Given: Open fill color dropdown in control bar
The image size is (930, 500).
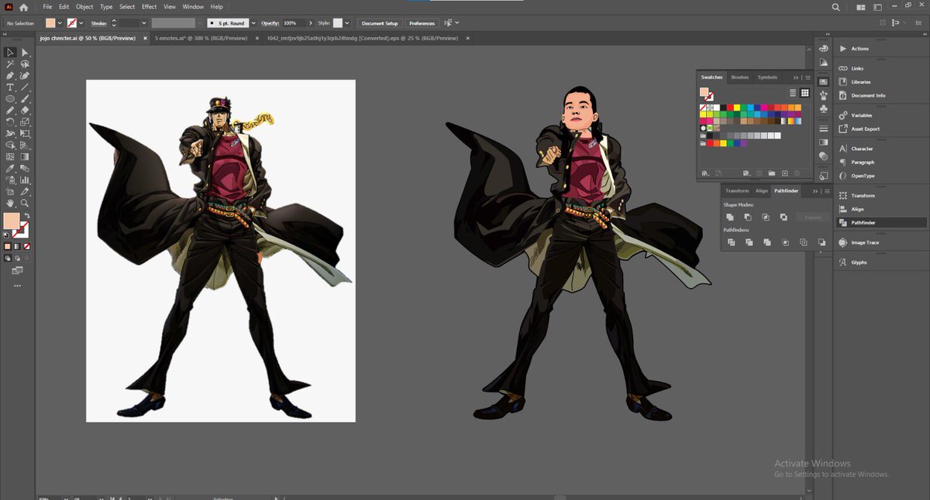Looking at the screenshot, I should pyautogui.click(x=60, y=23).
